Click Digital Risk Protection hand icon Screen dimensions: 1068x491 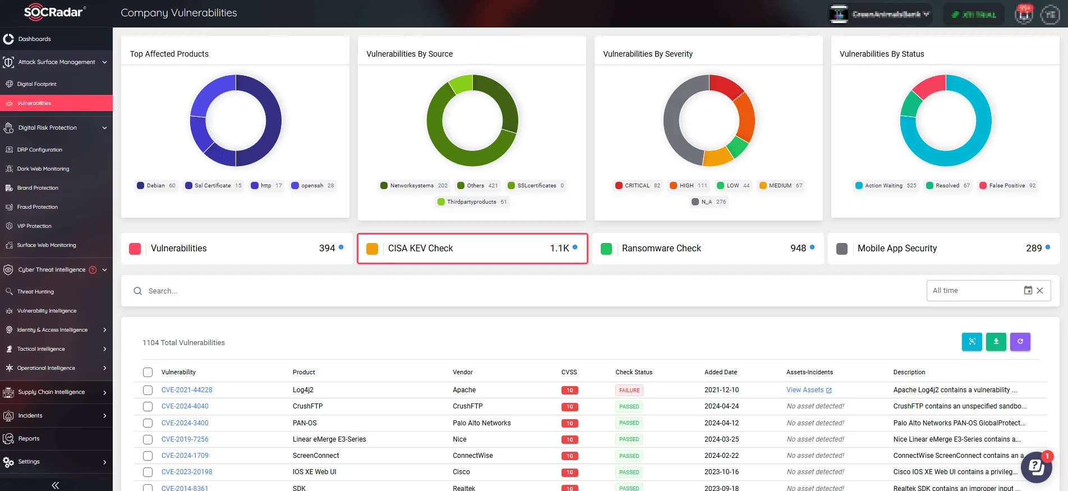click(8, 128)
